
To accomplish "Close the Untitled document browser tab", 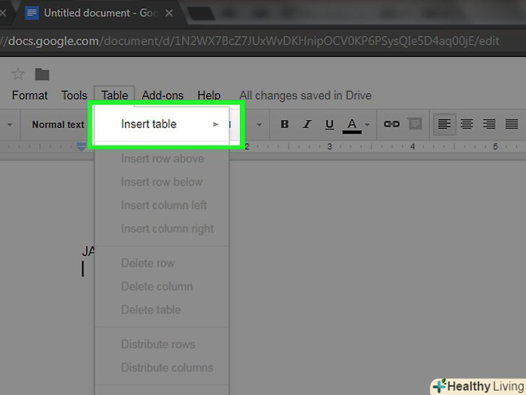I will (x=169, y=13).
